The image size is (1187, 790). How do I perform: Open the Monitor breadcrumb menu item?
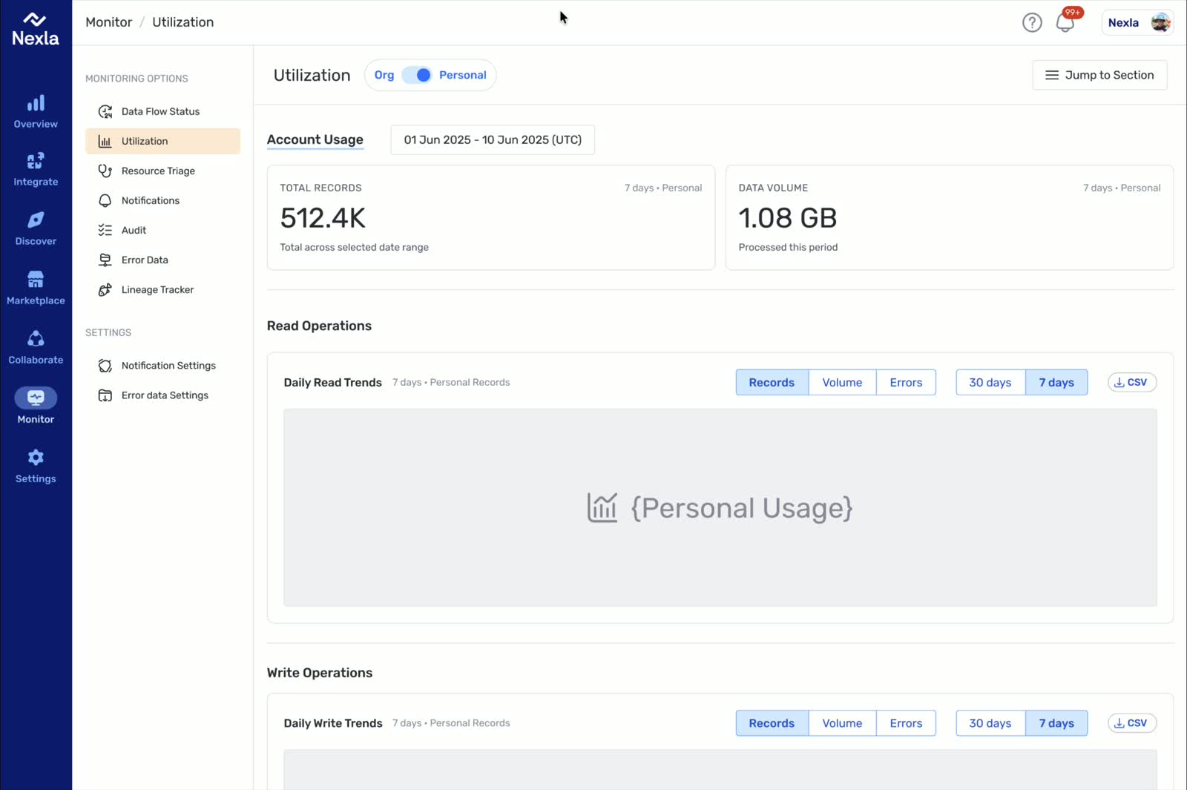pos(108,22)
